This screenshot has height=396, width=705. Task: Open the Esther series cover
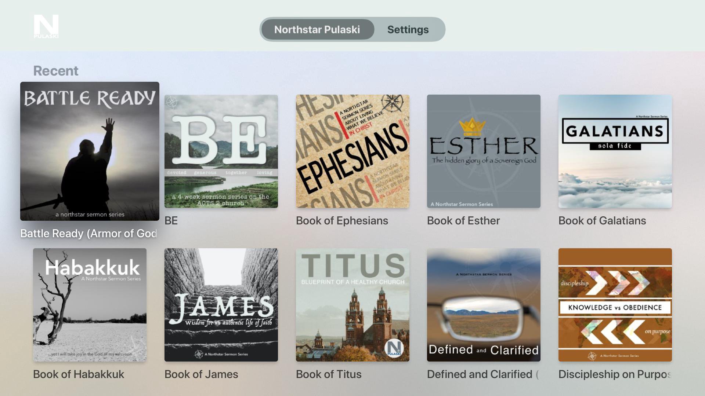(484, 151)
